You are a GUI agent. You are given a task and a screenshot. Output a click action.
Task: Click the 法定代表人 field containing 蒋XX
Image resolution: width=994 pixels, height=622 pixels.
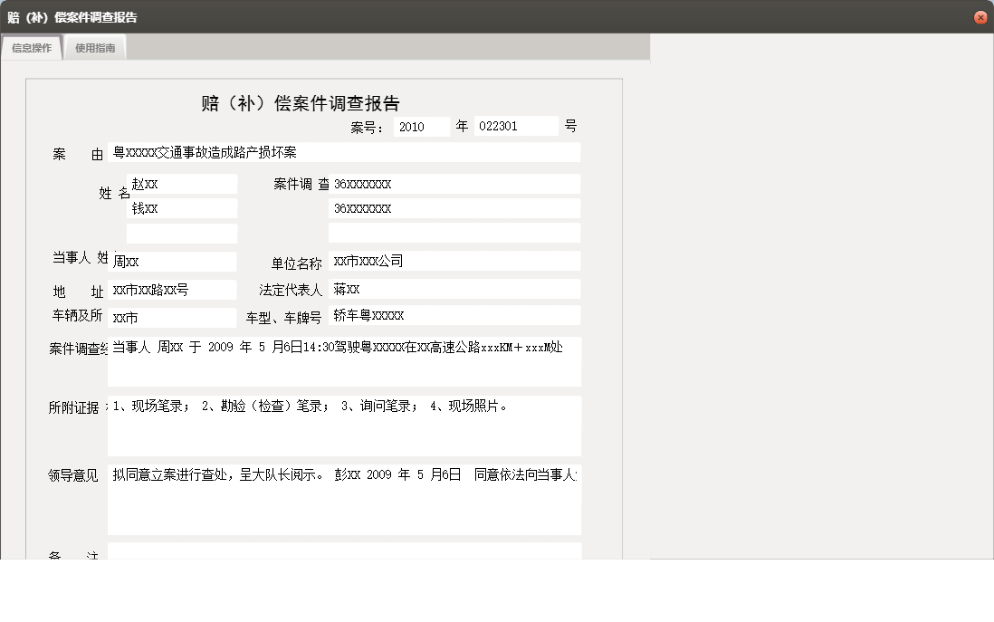[453, 289]
